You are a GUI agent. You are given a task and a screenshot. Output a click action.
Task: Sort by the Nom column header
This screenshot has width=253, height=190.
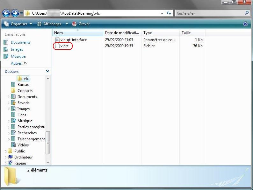point(78,33)
